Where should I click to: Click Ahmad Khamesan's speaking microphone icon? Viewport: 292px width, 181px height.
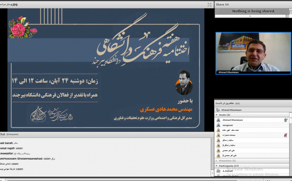click(x=286, y=120)
